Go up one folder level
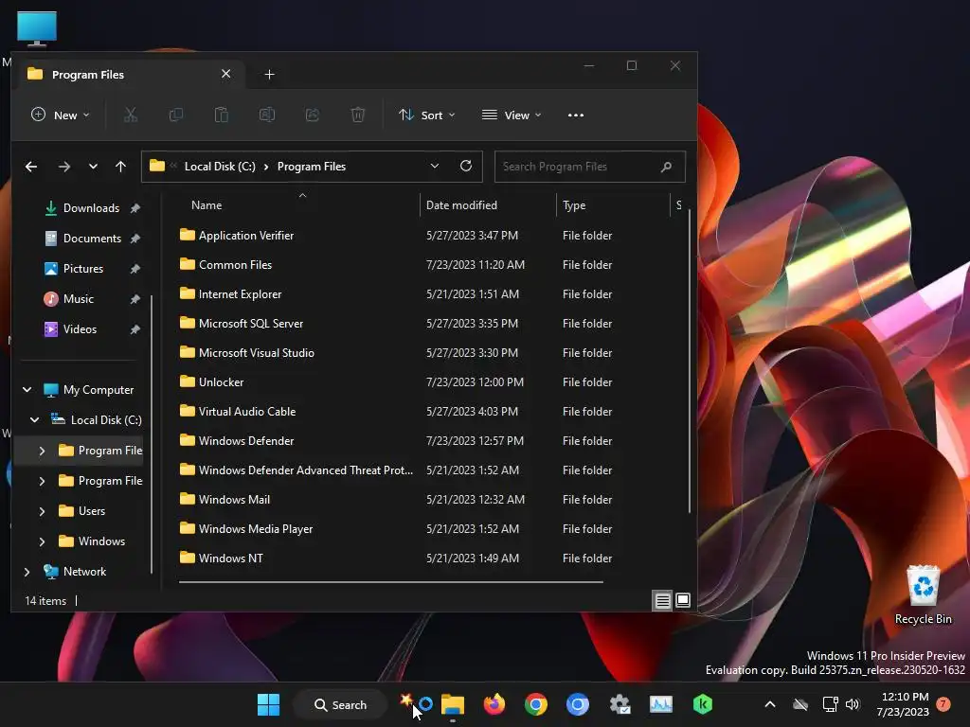Image resolution: width=970 pixels, height=727 pixels. click(x=120, y=167)
